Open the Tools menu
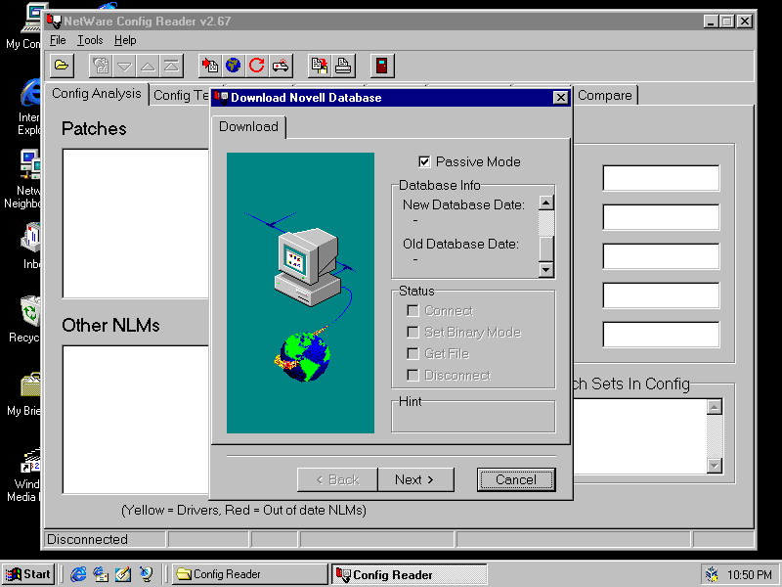Viewport: 782px width, 587px height. (90, 40)
